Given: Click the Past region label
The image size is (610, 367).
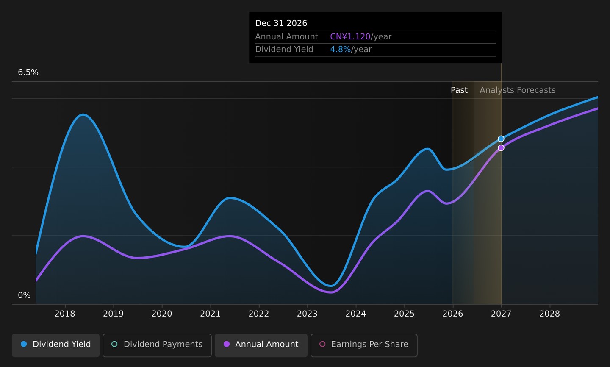Looking at the screenshot, I should (x=459, y=90).
